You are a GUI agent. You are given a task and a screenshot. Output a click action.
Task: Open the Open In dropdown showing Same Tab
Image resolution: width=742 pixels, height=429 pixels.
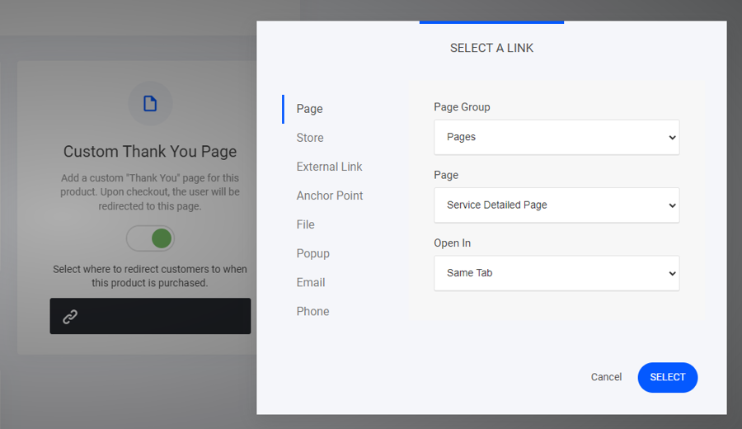click(x=556, y=273)
